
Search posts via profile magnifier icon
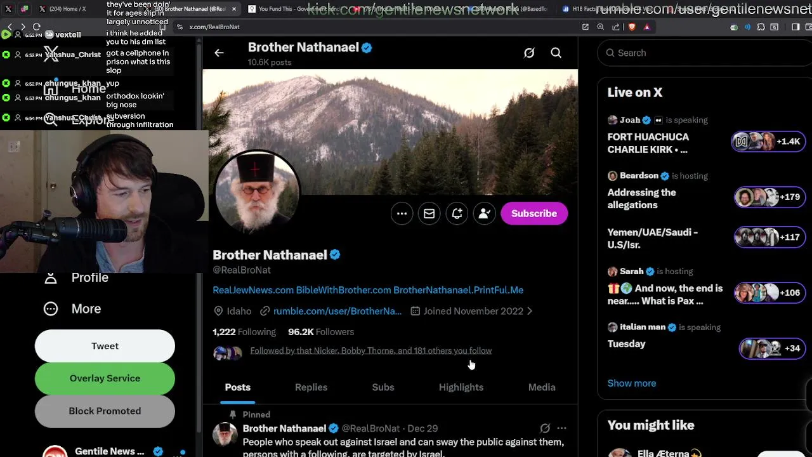pyautogui.click(x=556, y=53)
